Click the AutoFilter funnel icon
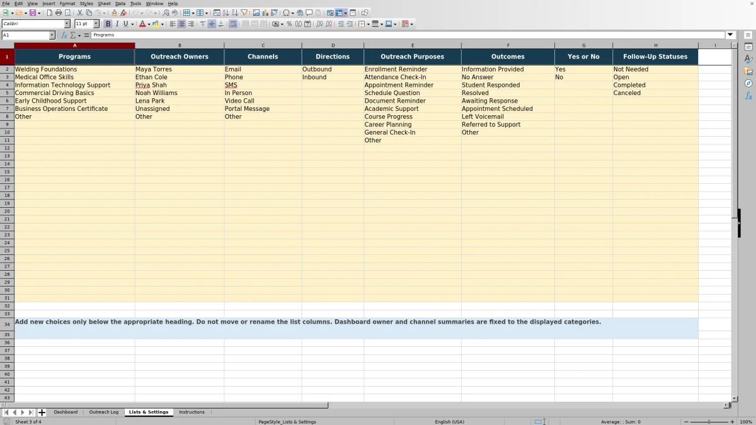756x425 pixels. pos(244,13)
